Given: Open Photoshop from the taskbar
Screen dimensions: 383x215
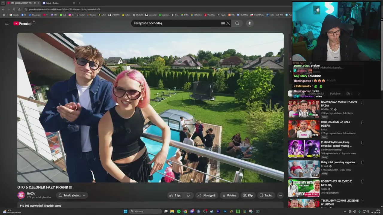Looking at the screenshot, I should [225, 211].
